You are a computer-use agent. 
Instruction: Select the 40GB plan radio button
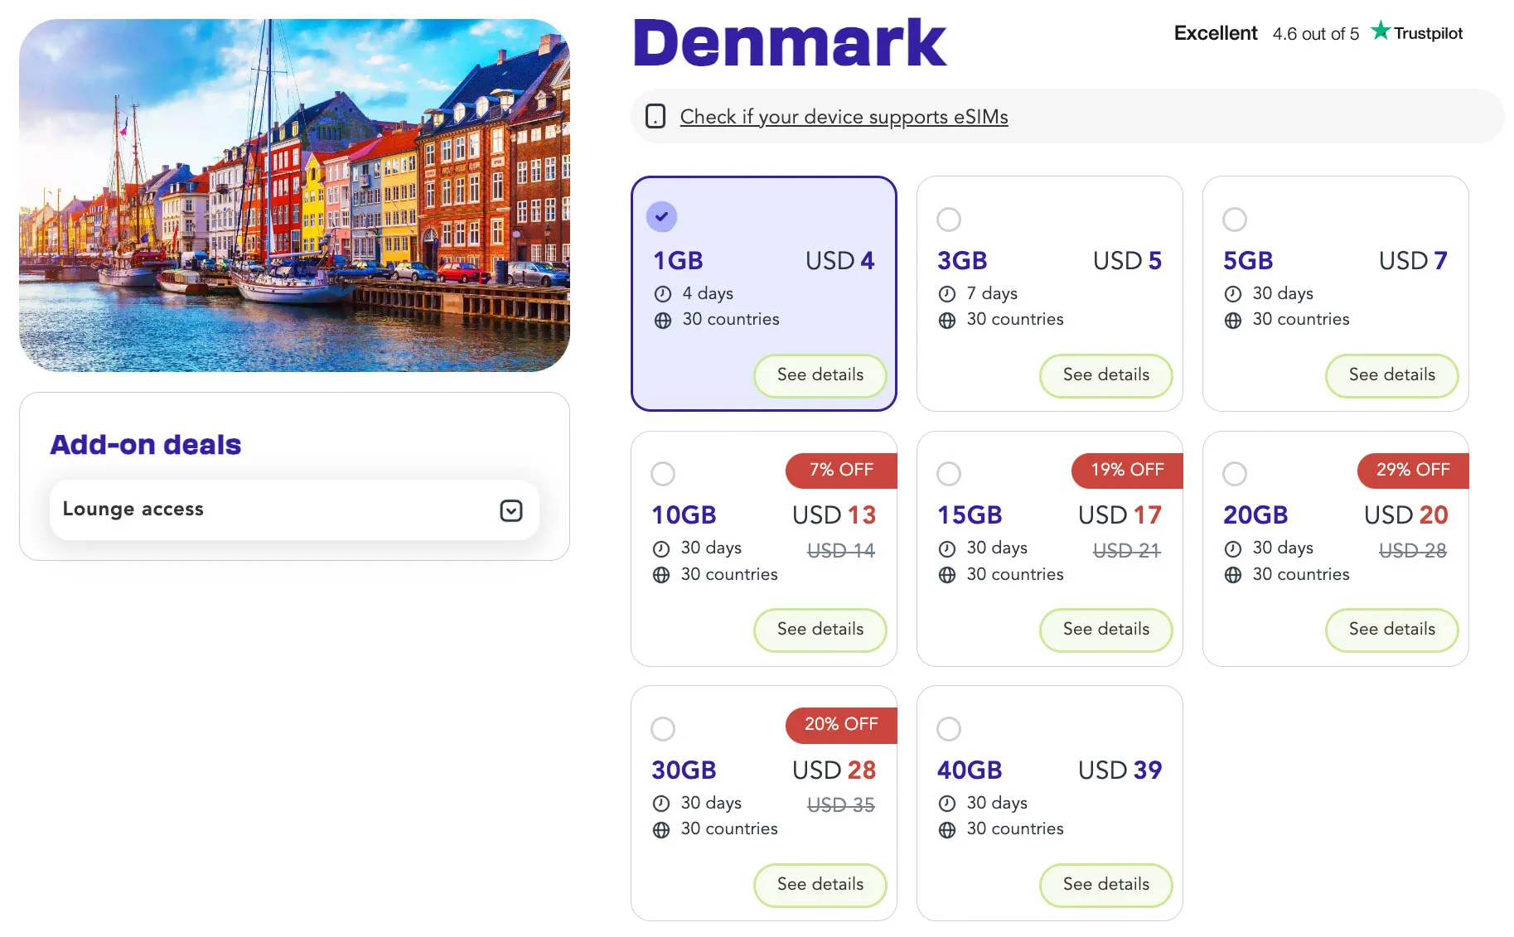[x=948, y=729]
